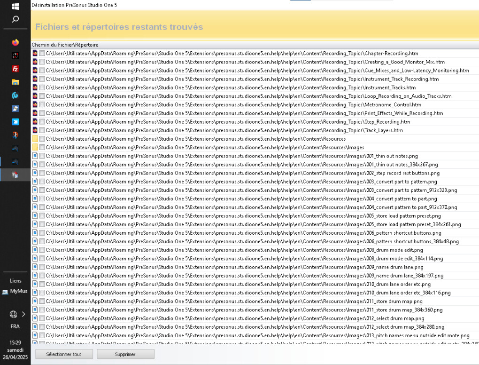This screenshot has width=479, height=365.
Task: Click the globe network icon in taskbar
Action: click(13, 314)
